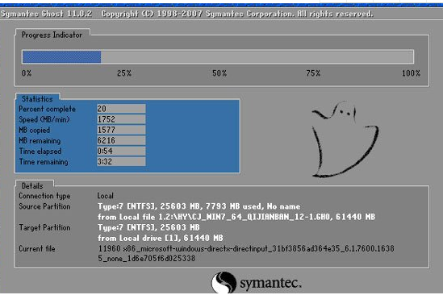The image size is (443, 295).
Task: Click the Time elapsed label
Action: point(40,152)
